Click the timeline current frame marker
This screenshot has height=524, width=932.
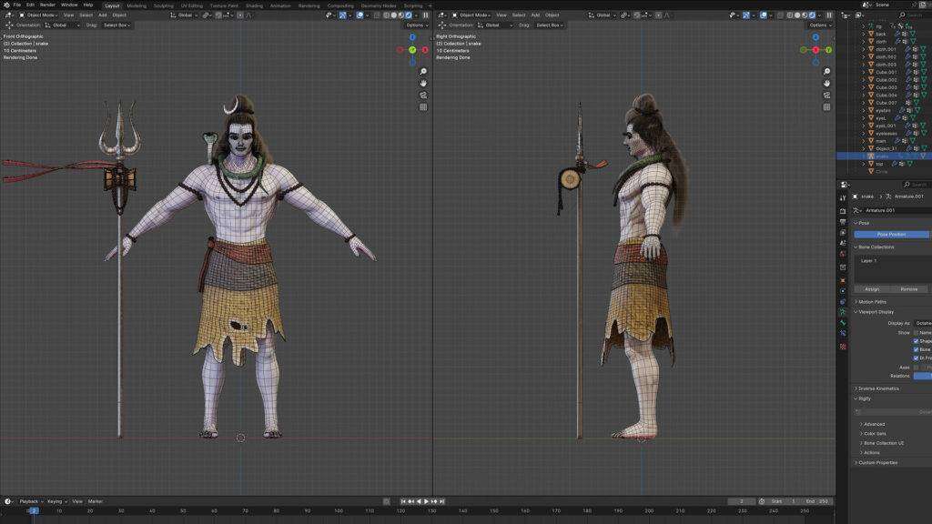34,510
